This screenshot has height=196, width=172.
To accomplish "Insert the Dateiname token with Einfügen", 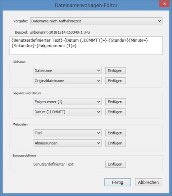I will [115, 70].
